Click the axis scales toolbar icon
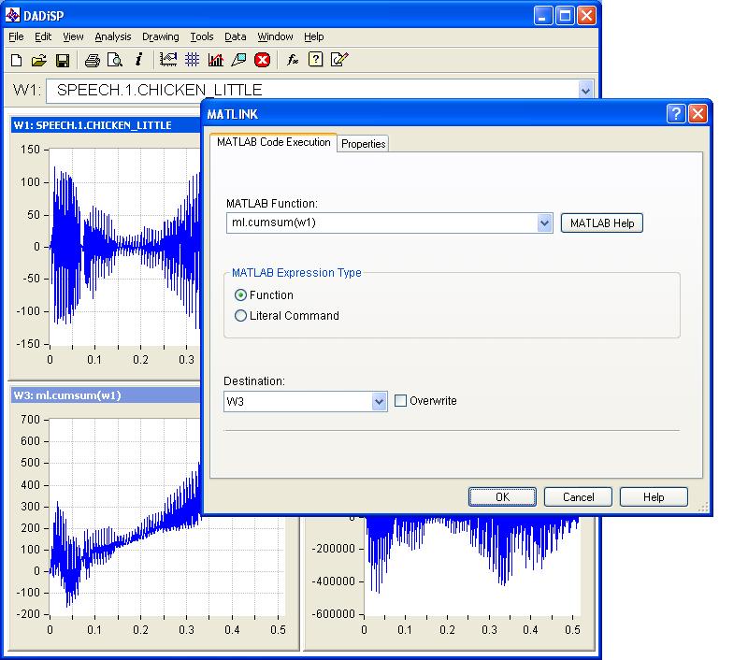748x660 pixels. 168,60
